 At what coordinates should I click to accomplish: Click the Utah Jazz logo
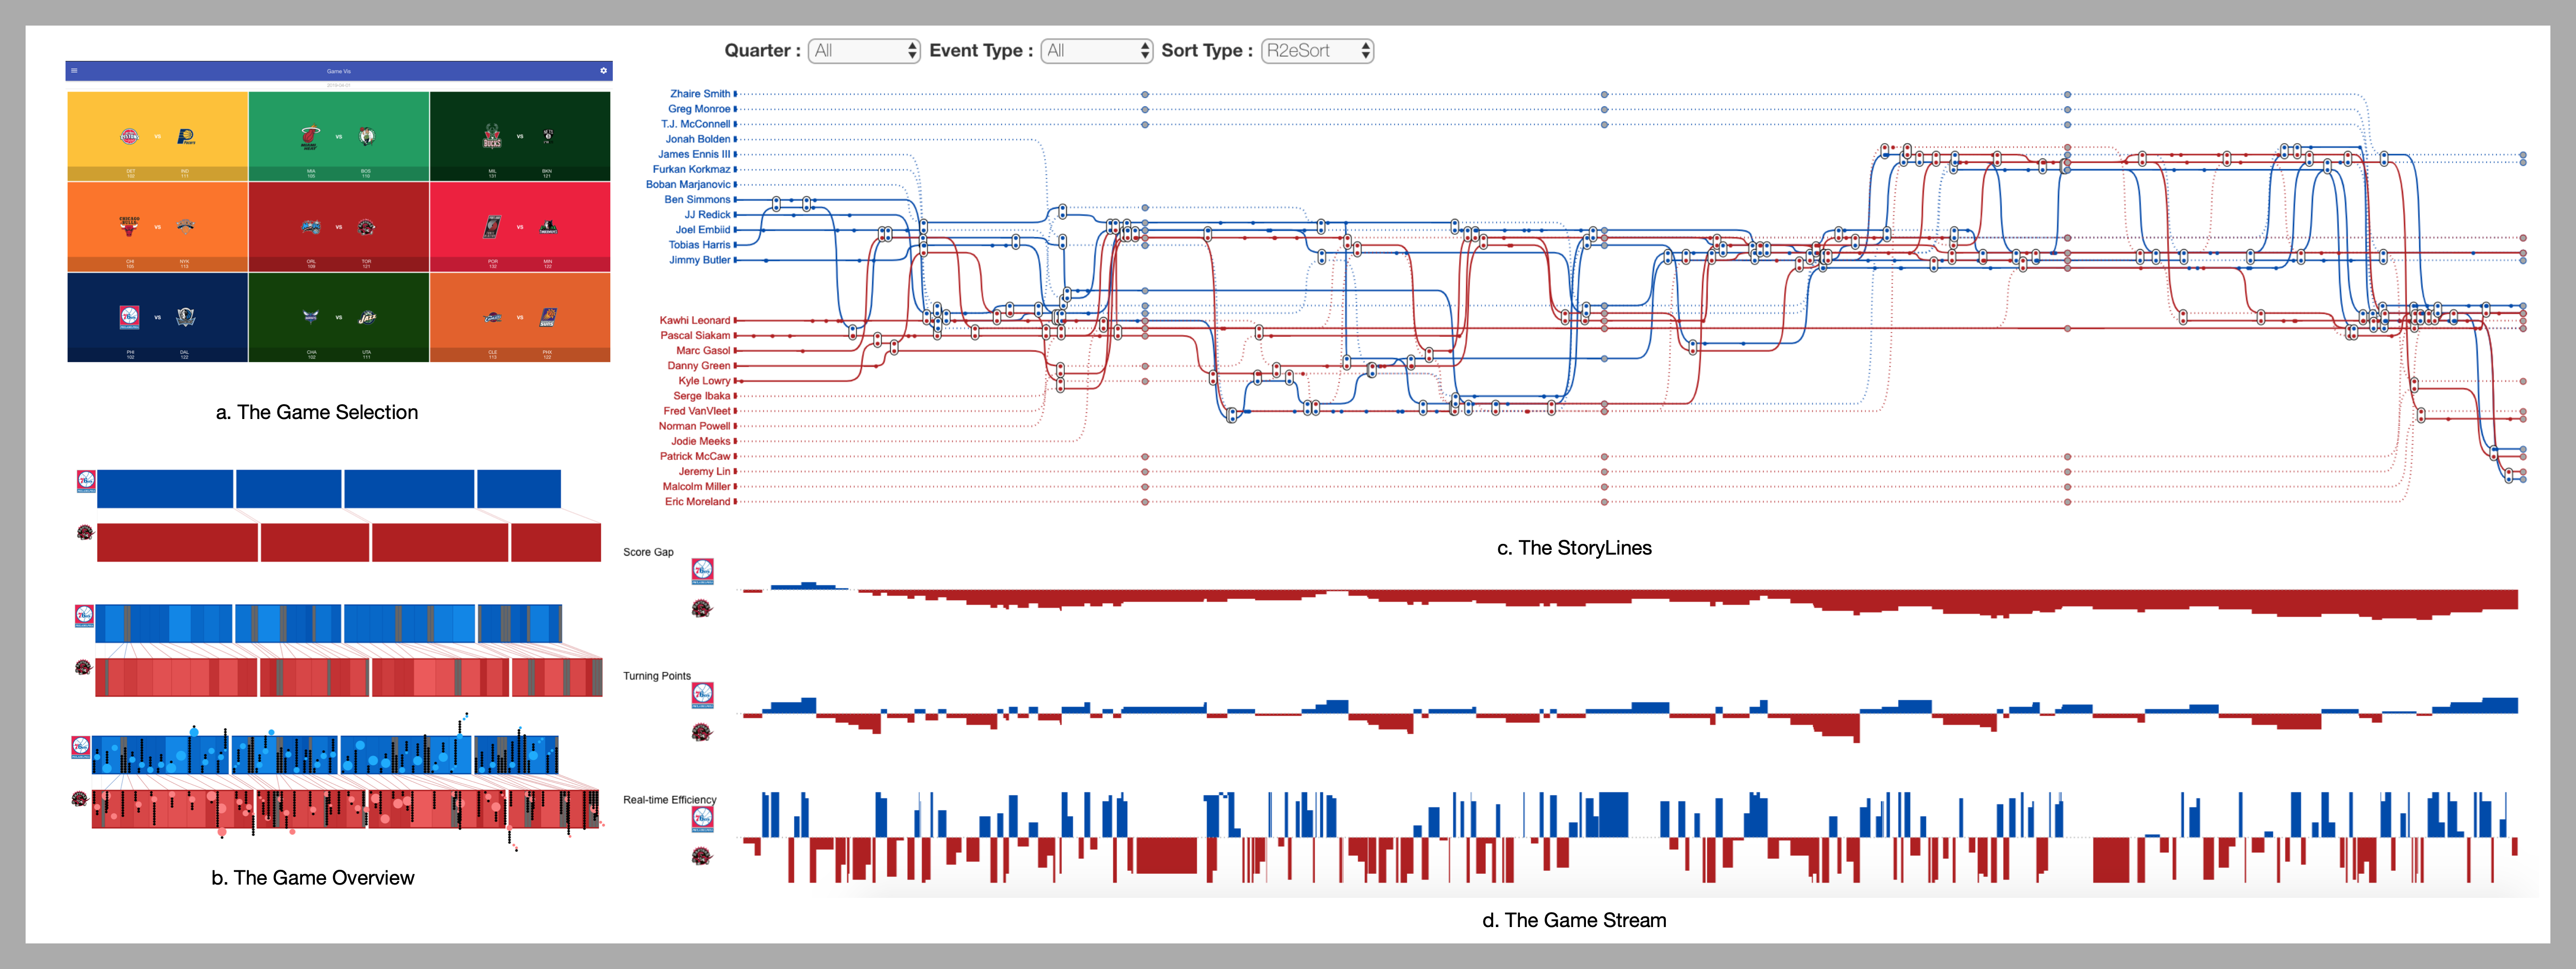pos(367,317)
